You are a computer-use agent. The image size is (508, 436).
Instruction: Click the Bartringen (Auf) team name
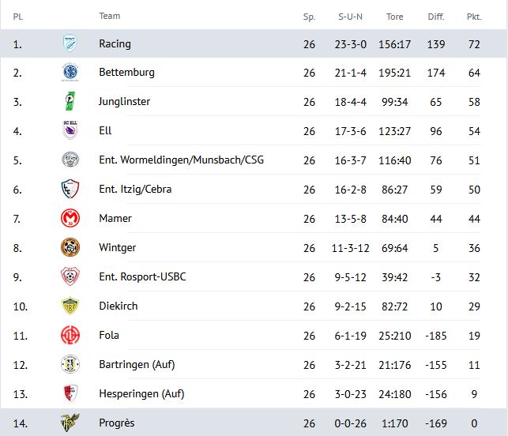point(137,364)
